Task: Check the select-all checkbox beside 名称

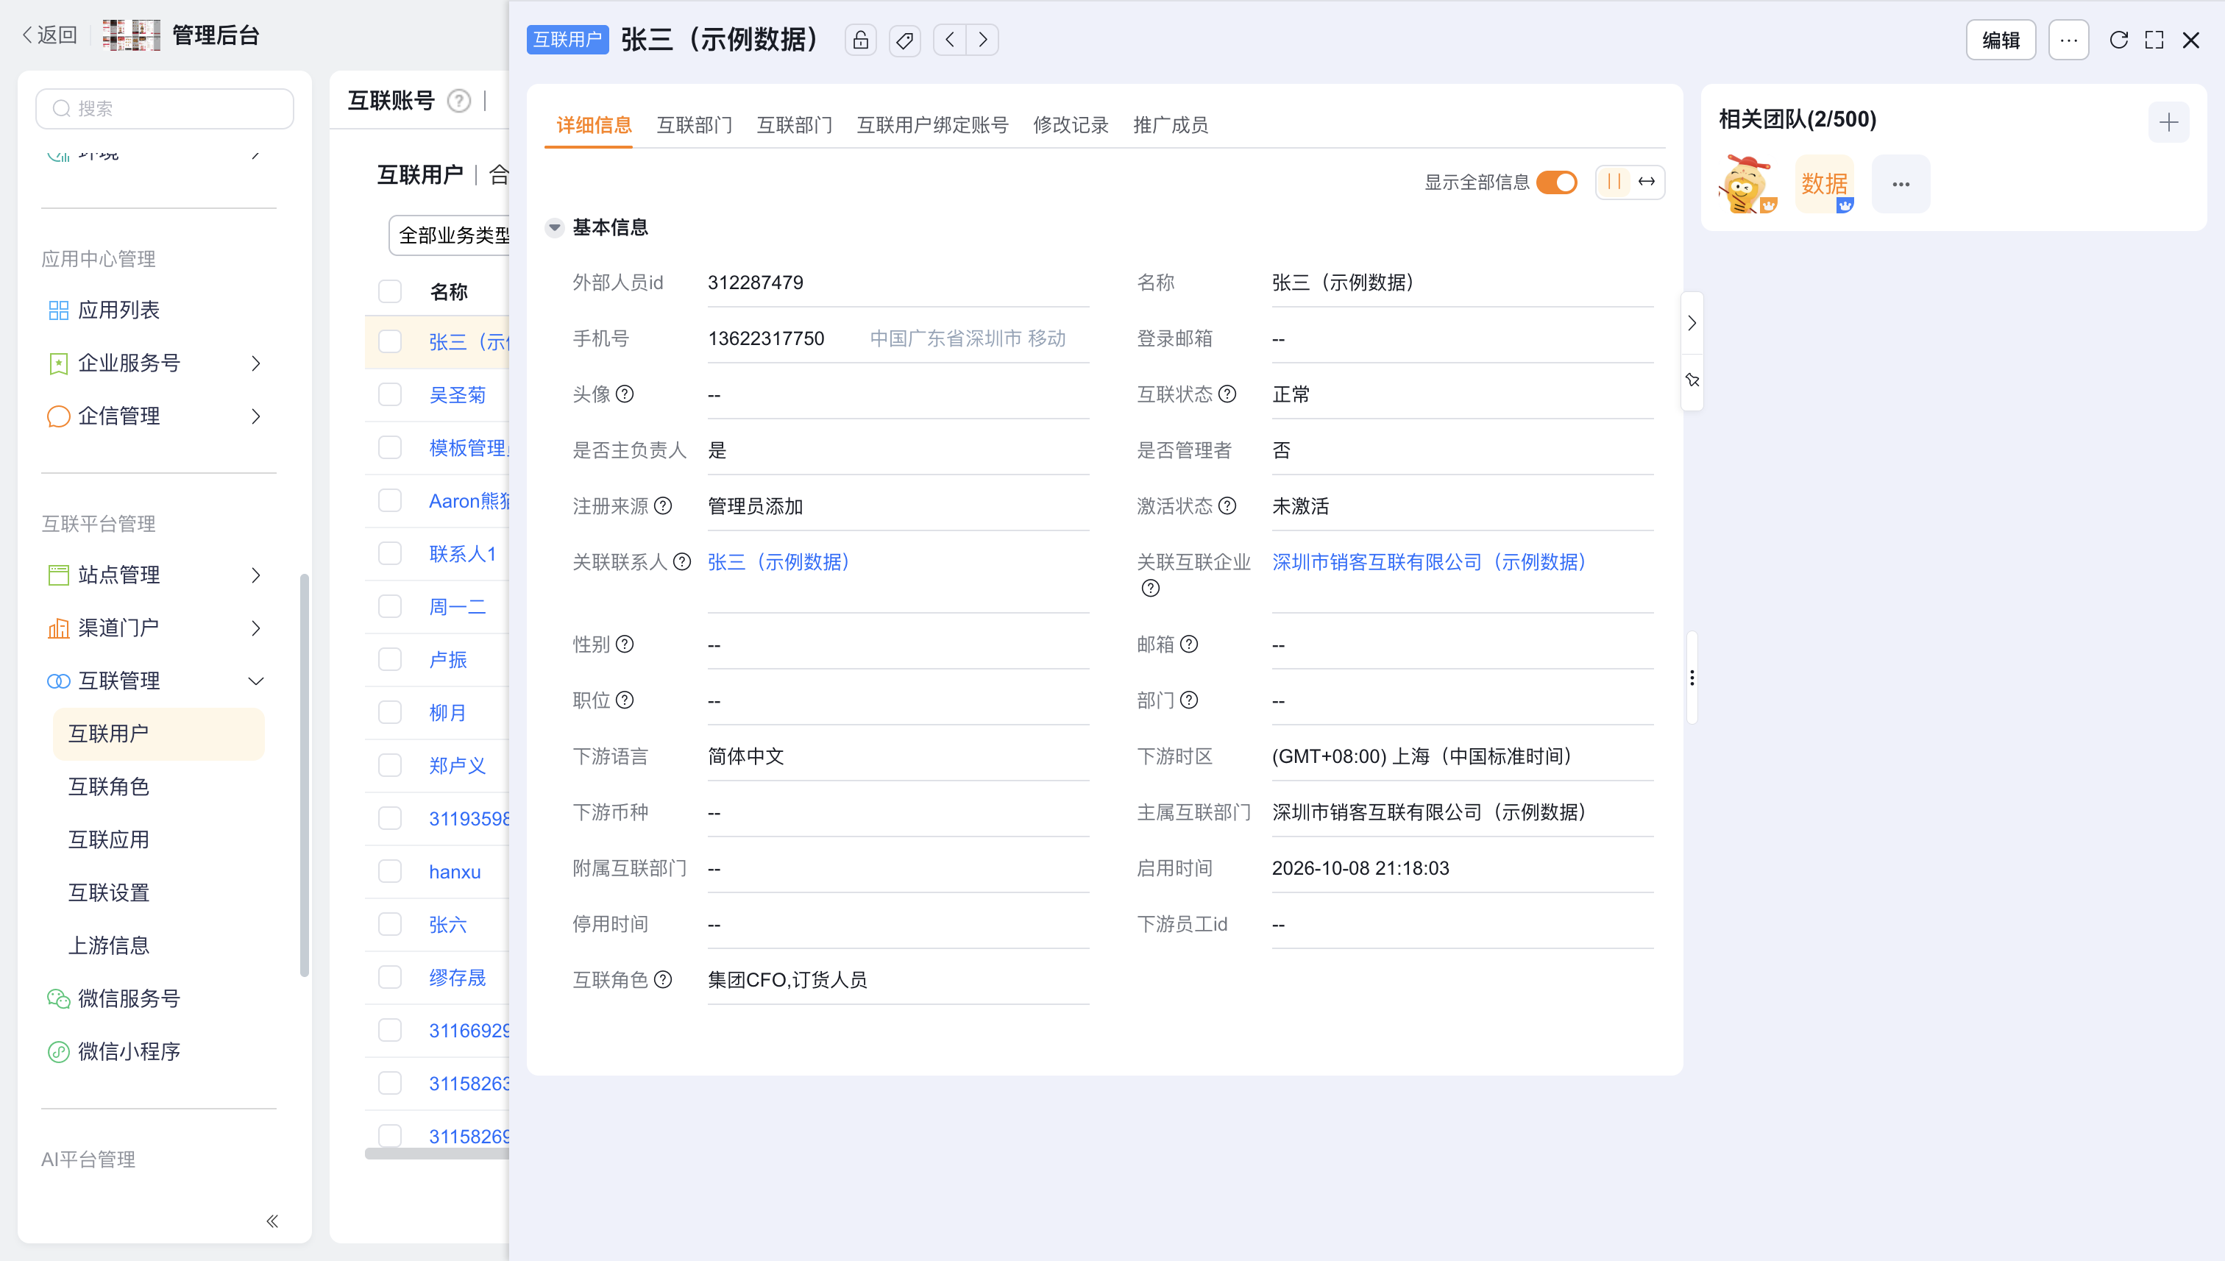Action: click(x=390, y=291)
